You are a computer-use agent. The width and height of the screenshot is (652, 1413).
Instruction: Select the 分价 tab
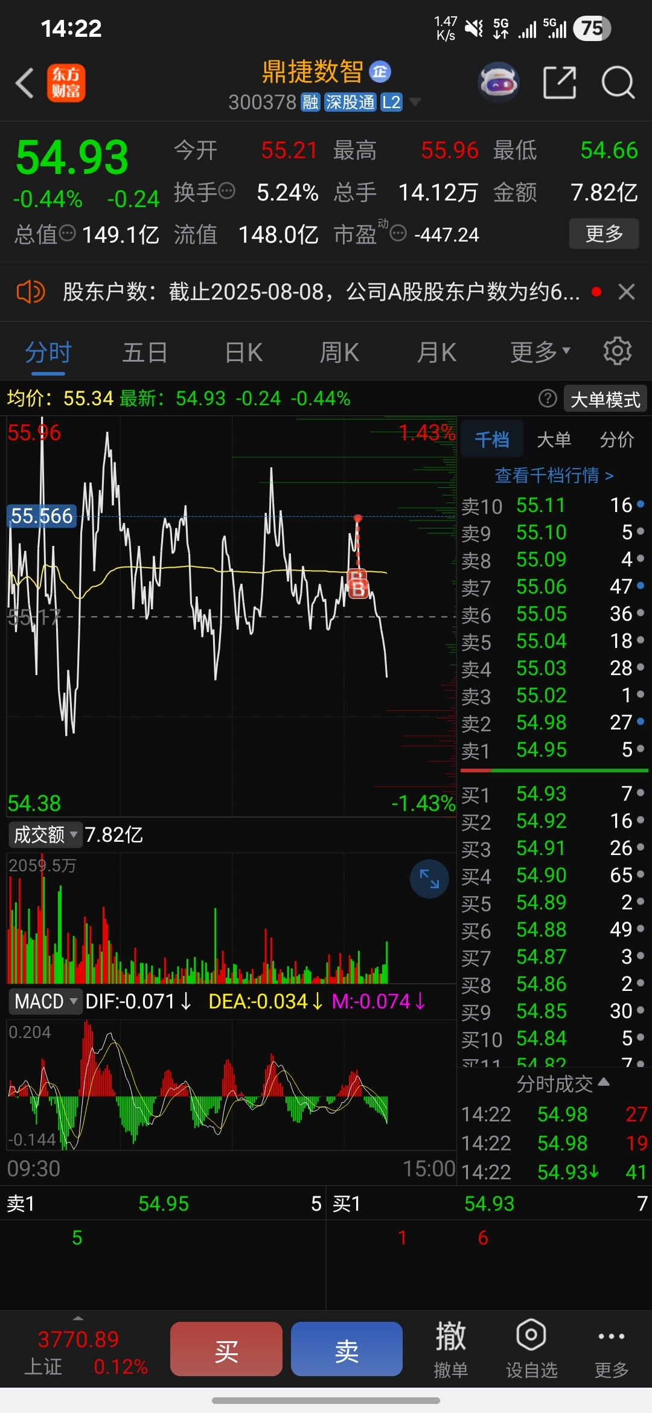pyautogui.click(x=617, y=440)
